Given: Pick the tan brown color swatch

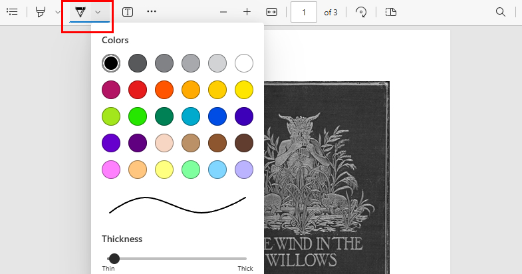Looking at the screenshot, I should point(191,143).
